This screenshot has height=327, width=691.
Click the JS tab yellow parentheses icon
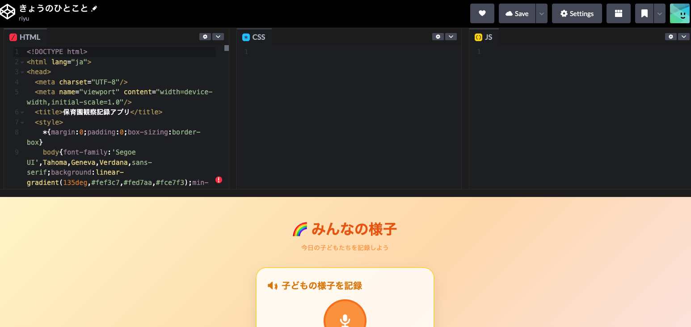[478, 37]
